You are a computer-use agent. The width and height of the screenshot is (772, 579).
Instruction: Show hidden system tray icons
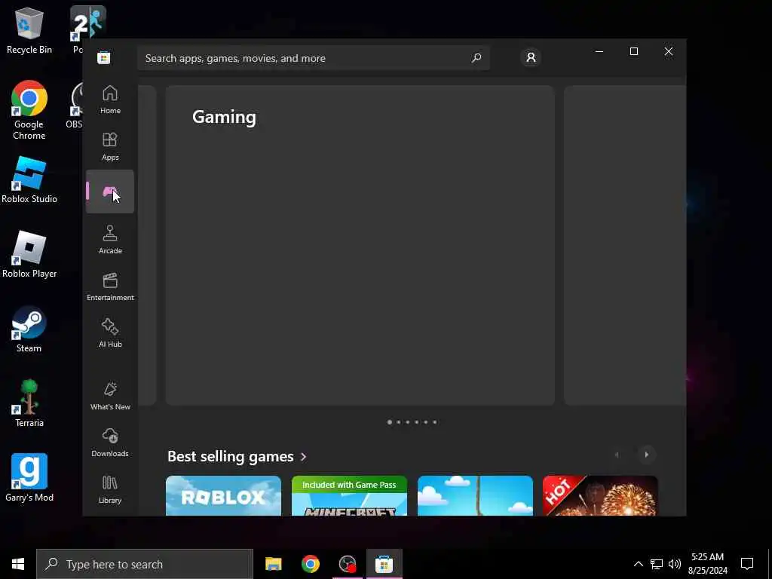(638, 564)
